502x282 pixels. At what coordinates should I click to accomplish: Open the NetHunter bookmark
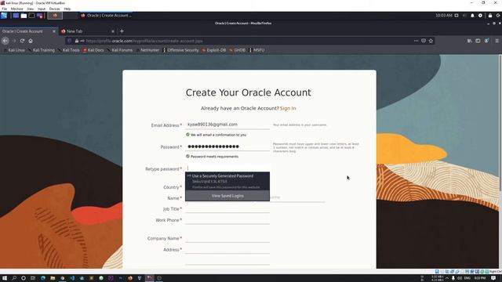click(147, 50)
